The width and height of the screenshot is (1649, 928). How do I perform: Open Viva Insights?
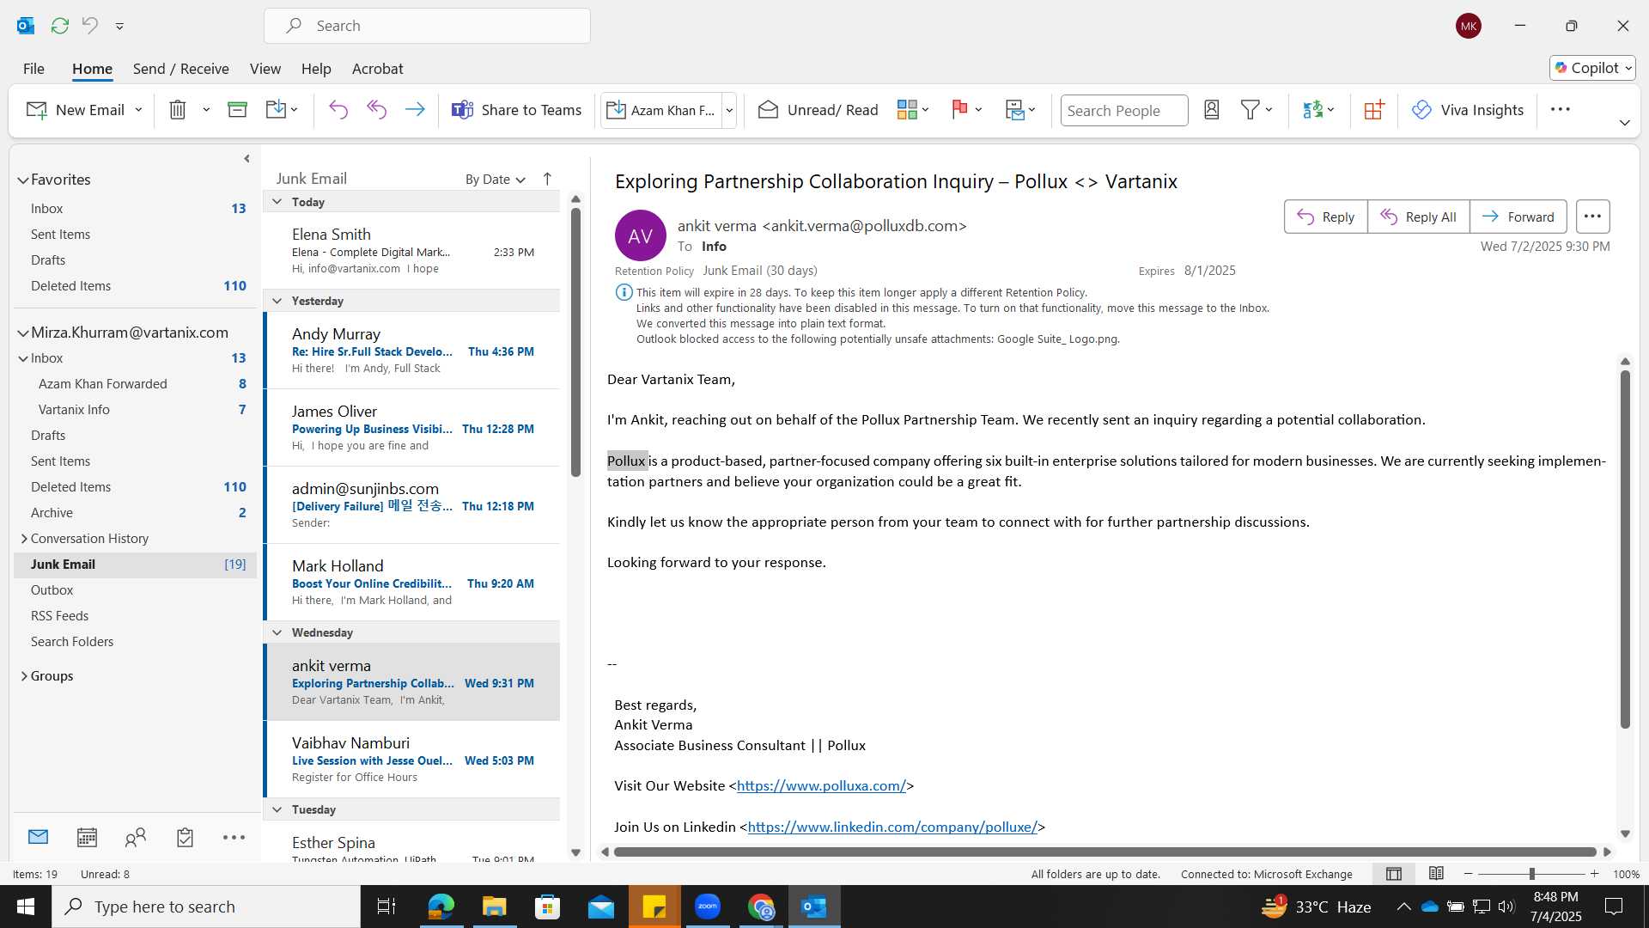[x=1468, y=110]
